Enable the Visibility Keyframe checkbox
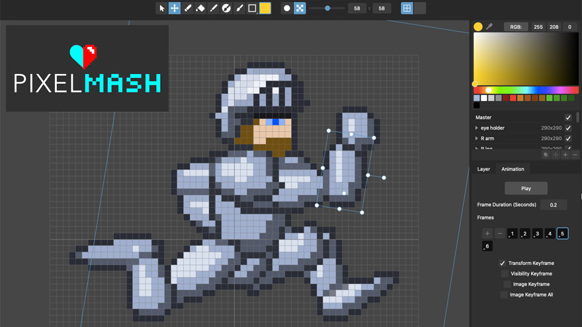 505,273
